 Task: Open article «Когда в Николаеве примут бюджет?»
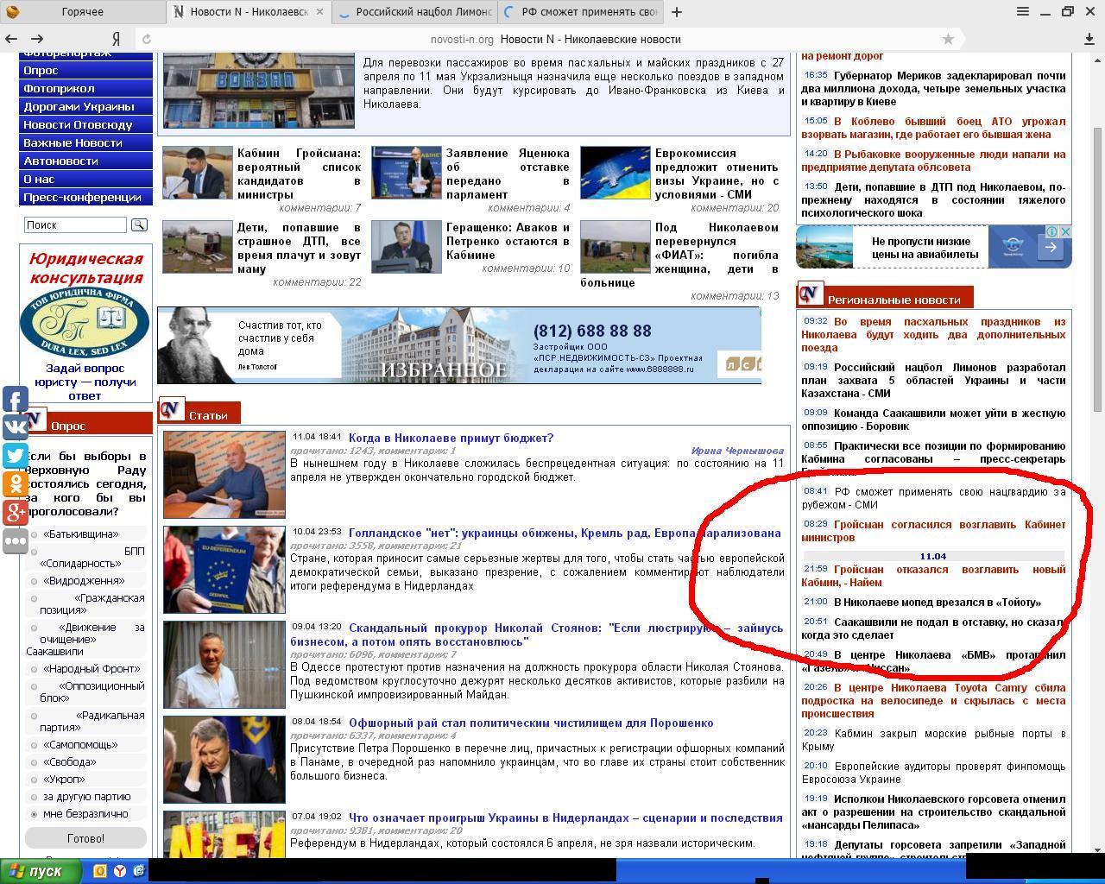click(x=451, y=439)
